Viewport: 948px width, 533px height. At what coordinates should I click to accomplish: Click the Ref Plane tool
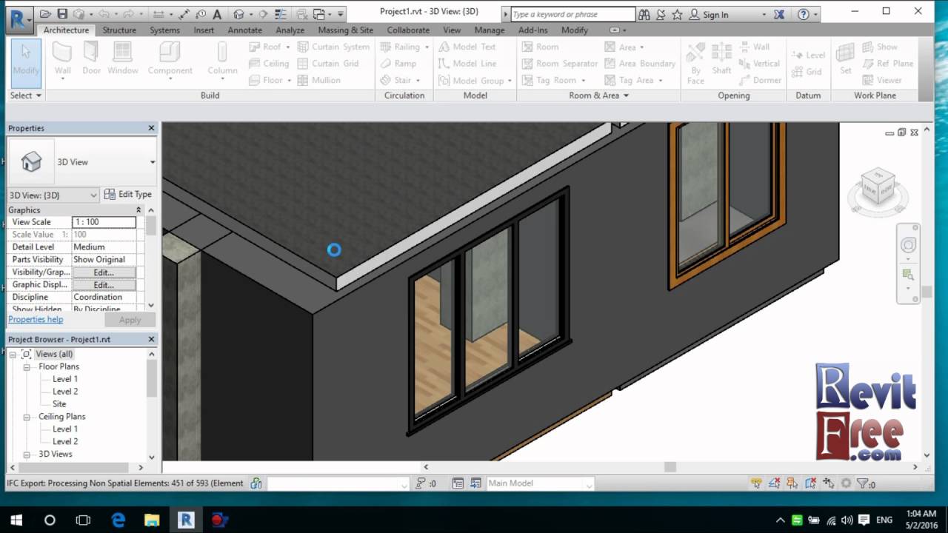[x=887, y=64]
